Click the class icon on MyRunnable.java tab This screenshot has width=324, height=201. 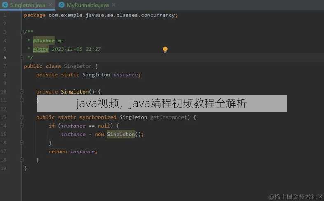coord(62,5)
